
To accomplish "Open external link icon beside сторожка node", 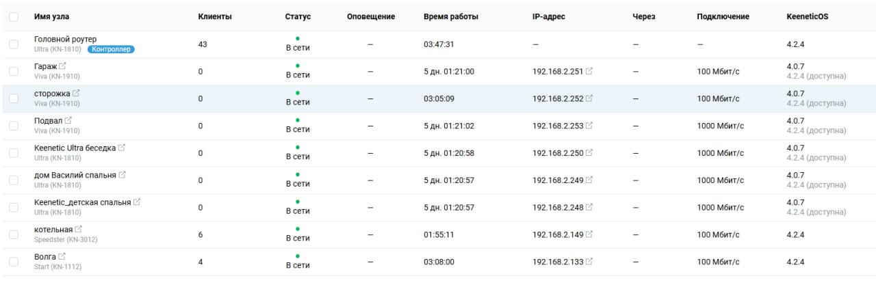I will (x=76, y=94).
